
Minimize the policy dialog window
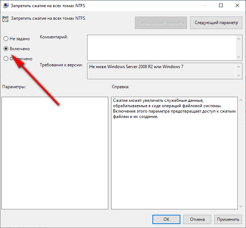pyautogui.click(x=204, y=5)
